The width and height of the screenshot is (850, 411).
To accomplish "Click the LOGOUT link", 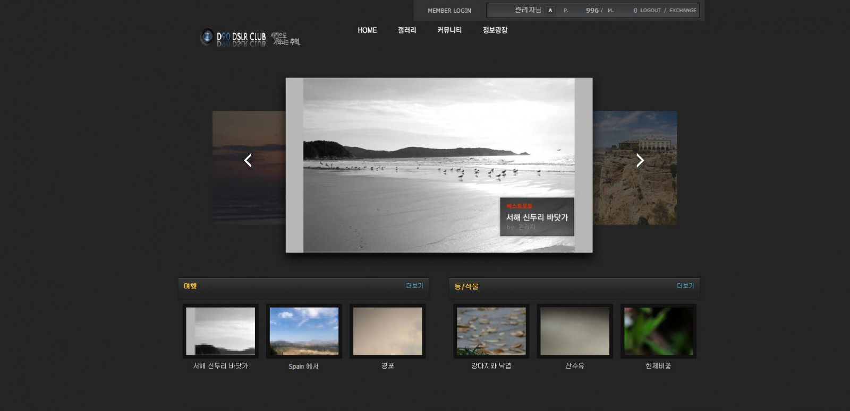I will pos(650,11).
